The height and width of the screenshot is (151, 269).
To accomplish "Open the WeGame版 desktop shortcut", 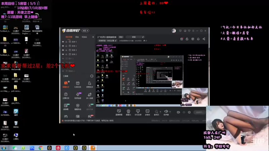I will click(16, 66).
